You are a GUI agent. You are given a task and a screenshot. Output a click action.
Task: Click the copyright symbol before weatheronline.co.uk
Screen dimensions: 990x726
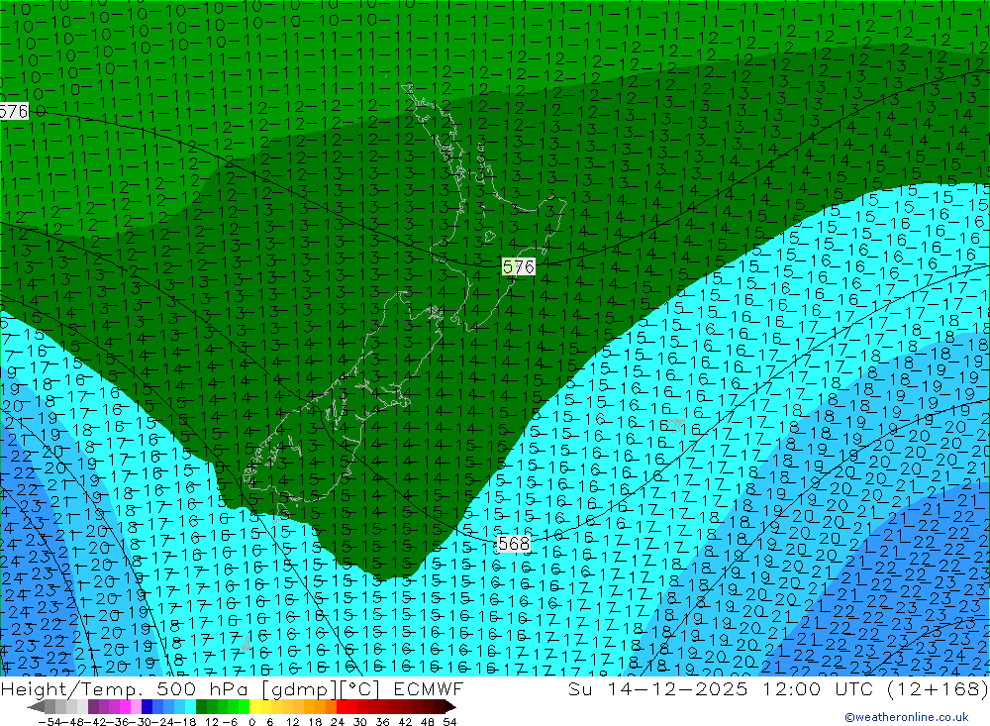tap(848, 718)
